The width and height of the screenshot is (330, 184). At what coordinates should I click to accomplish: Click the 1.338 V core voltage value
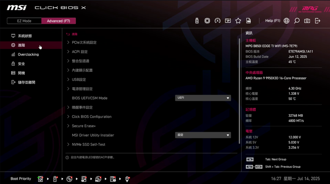click(x=294, y=93)
